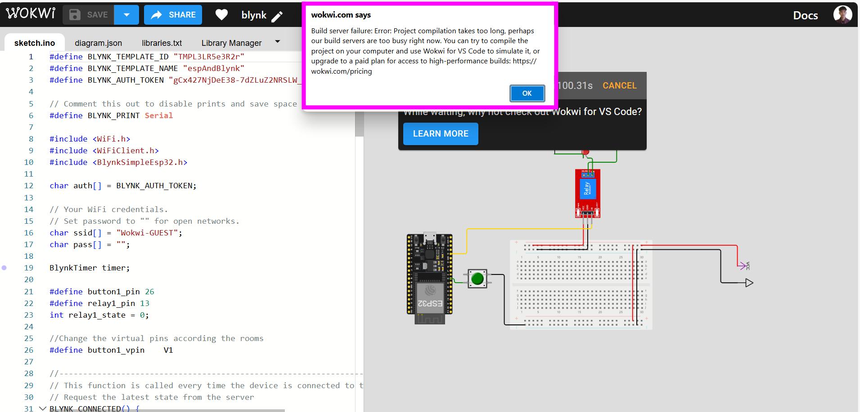Viewport: 860px width, 412px height.
Task: Click the LEARN MORE button
Action: pos(441,134)
